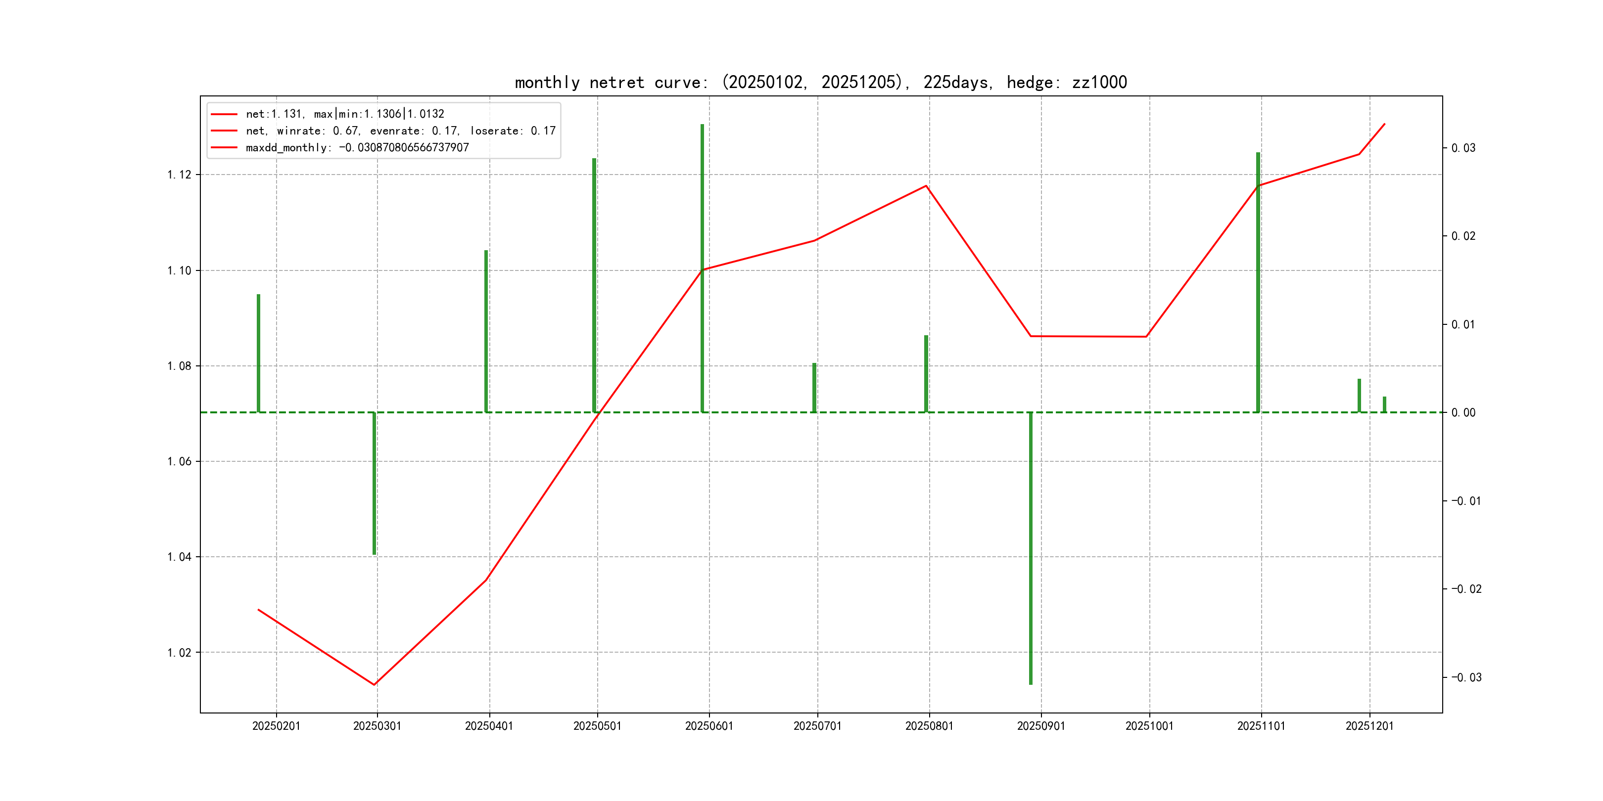The image size is (1603, 801).
Task: Click the red line sample beside maxdd_monthly
Action: 224,147
